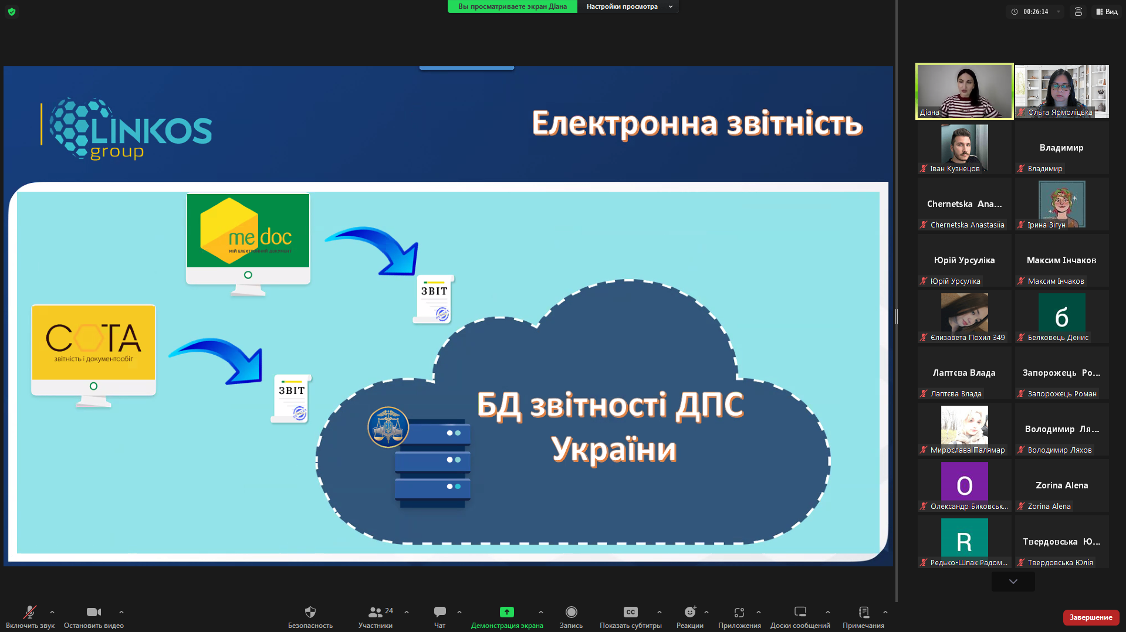Click the green Share Screen button

[506, 612]
